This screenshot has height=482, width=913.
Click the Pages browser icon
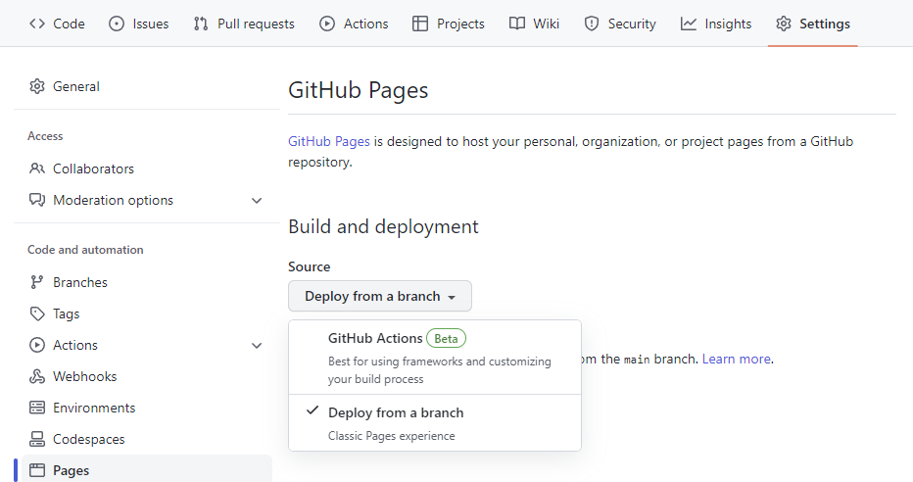tap(37, 470)
